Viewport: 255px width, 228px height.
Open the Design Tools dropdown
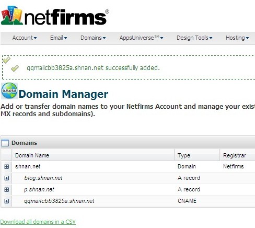coord(194,38)
